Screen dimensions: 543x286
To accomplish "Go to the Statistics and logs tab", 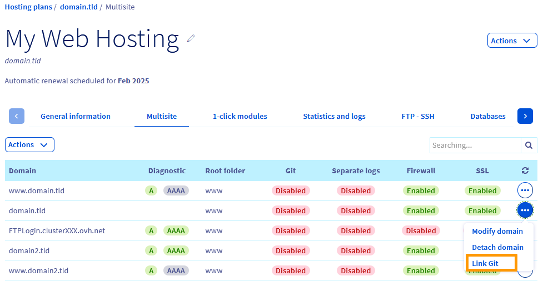I will click(x=334, y=116).
